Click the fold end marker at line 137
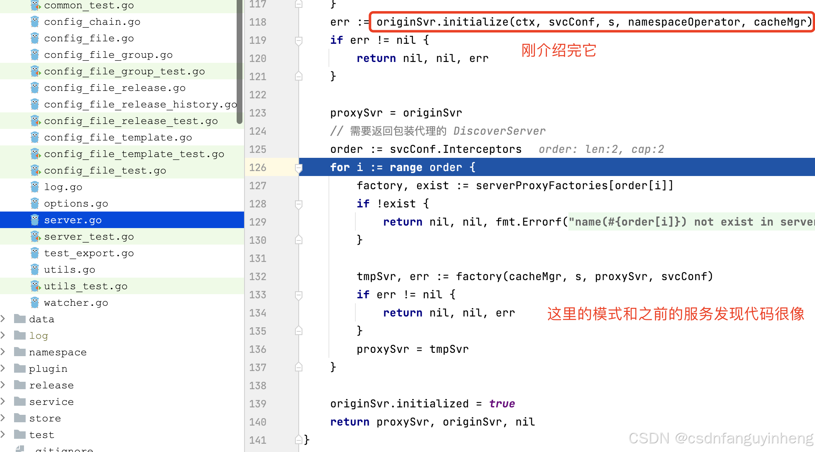The width and height of the screenshot is (815, 452). 299,367
